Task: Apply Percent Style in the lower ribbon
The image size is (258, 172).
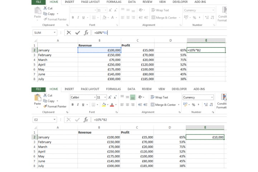Action: (193, 105)
